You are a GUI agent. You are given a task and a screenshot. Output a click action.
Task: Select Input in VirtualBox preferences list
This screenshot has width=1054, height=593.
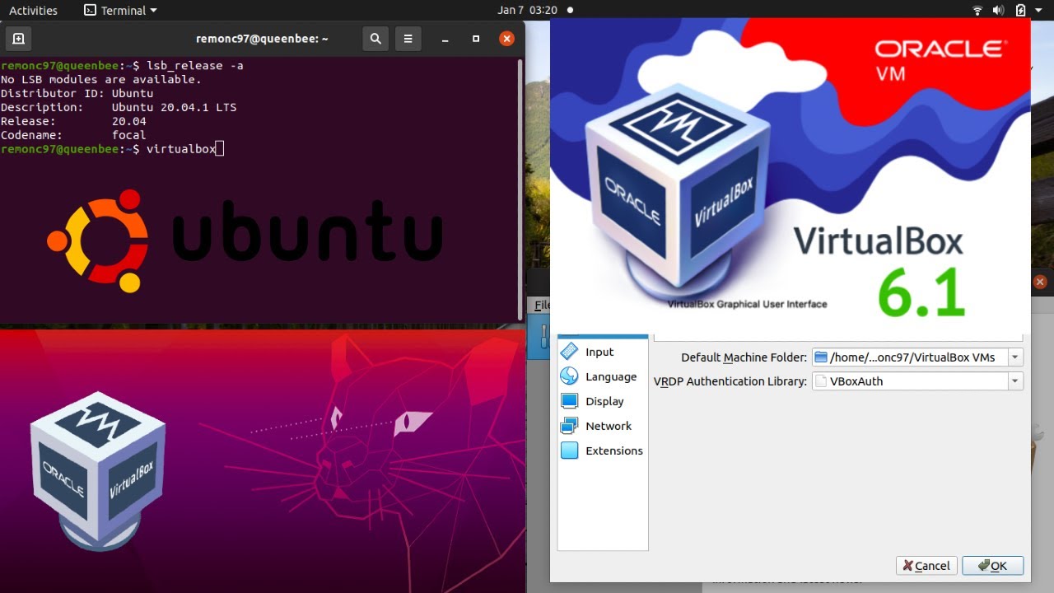[x=599, y=352]
